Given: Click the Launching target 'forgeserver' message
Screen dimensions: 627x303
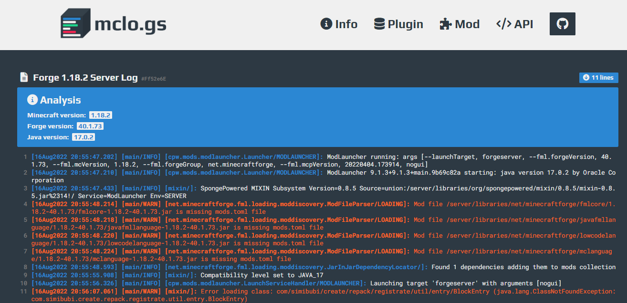Looking at the screenshot, I should 466,283.
